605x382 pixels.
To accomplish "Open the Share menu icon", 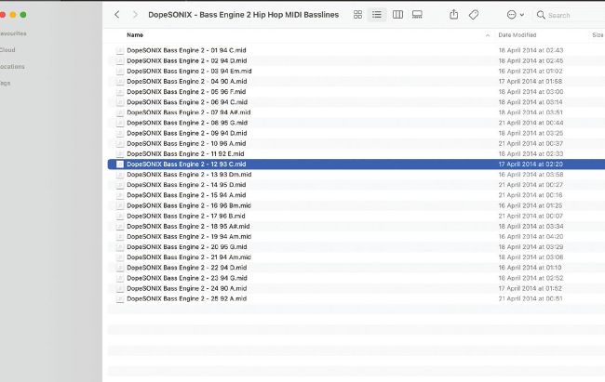I will (x=453, y=15).
